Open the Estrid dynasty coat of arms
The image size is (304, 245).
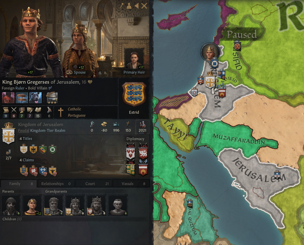coord(134,95)
